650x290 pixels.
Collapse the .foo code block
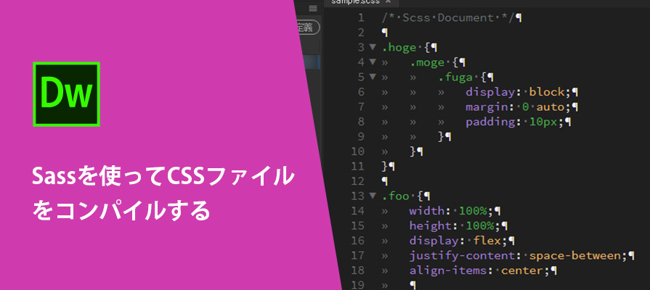click(373, 196)
